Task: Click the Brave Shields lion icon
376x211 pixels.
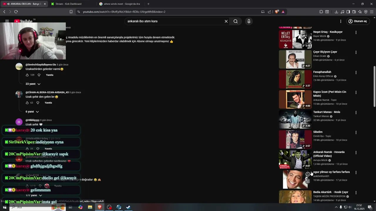Action: click(x=277, y=12)
